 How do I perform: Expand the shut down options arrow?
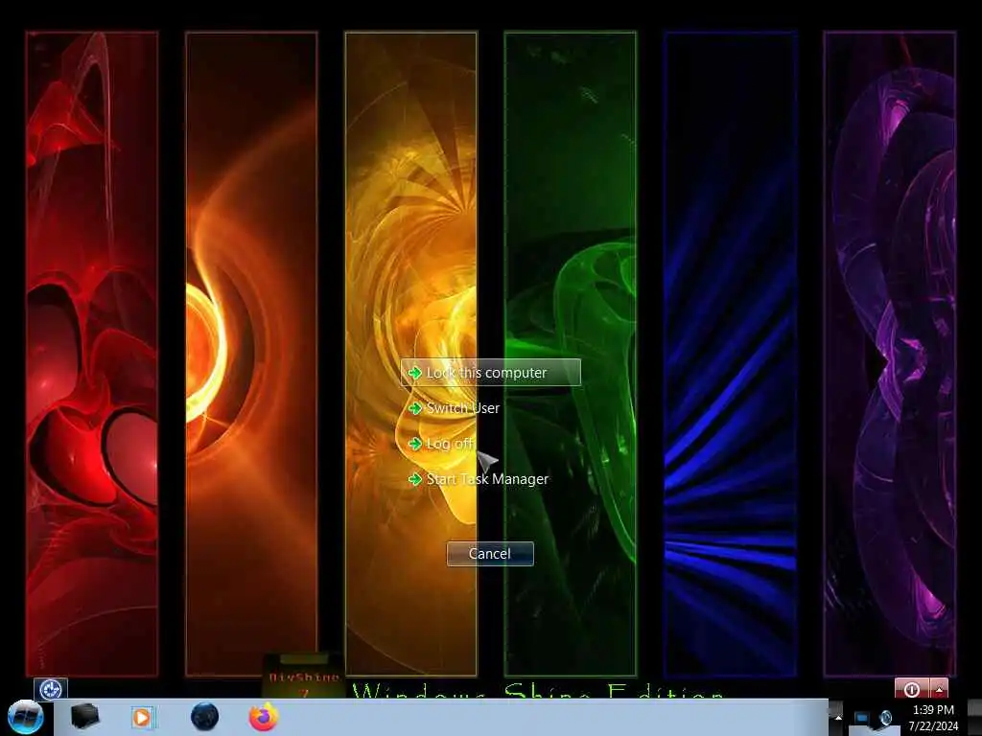click(x=939, y=689)
